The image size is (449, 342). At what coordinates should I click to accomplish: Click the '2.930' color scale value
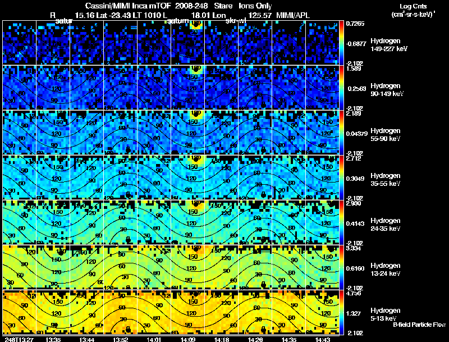tap(354, 204)
